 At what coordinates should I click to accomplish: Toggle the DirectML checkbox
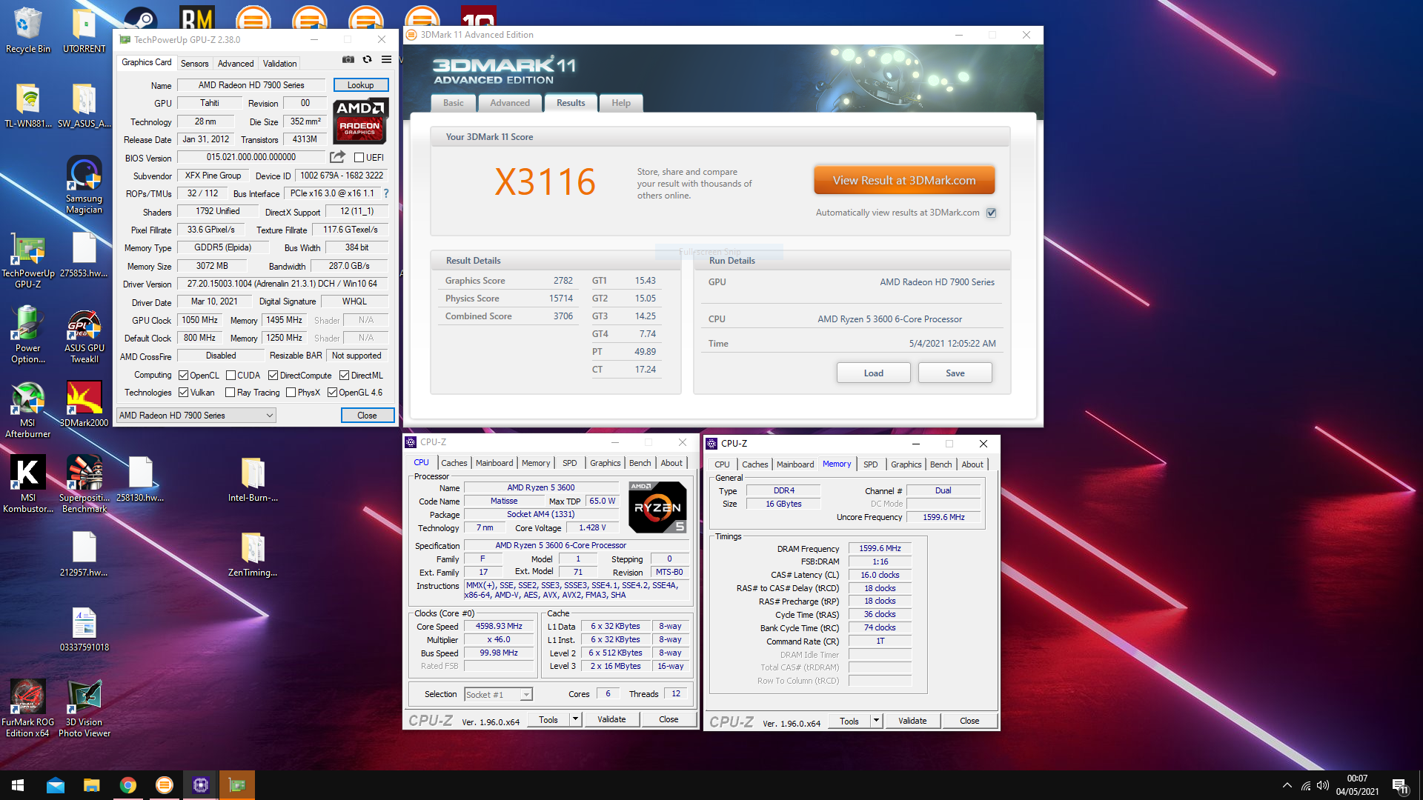point(344,376)
